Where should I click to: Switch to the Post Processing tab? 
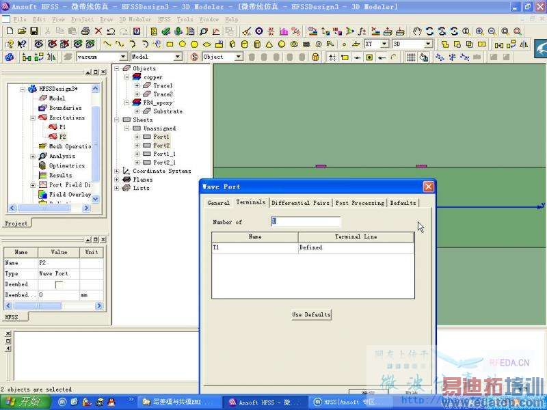tap(360, 203)
